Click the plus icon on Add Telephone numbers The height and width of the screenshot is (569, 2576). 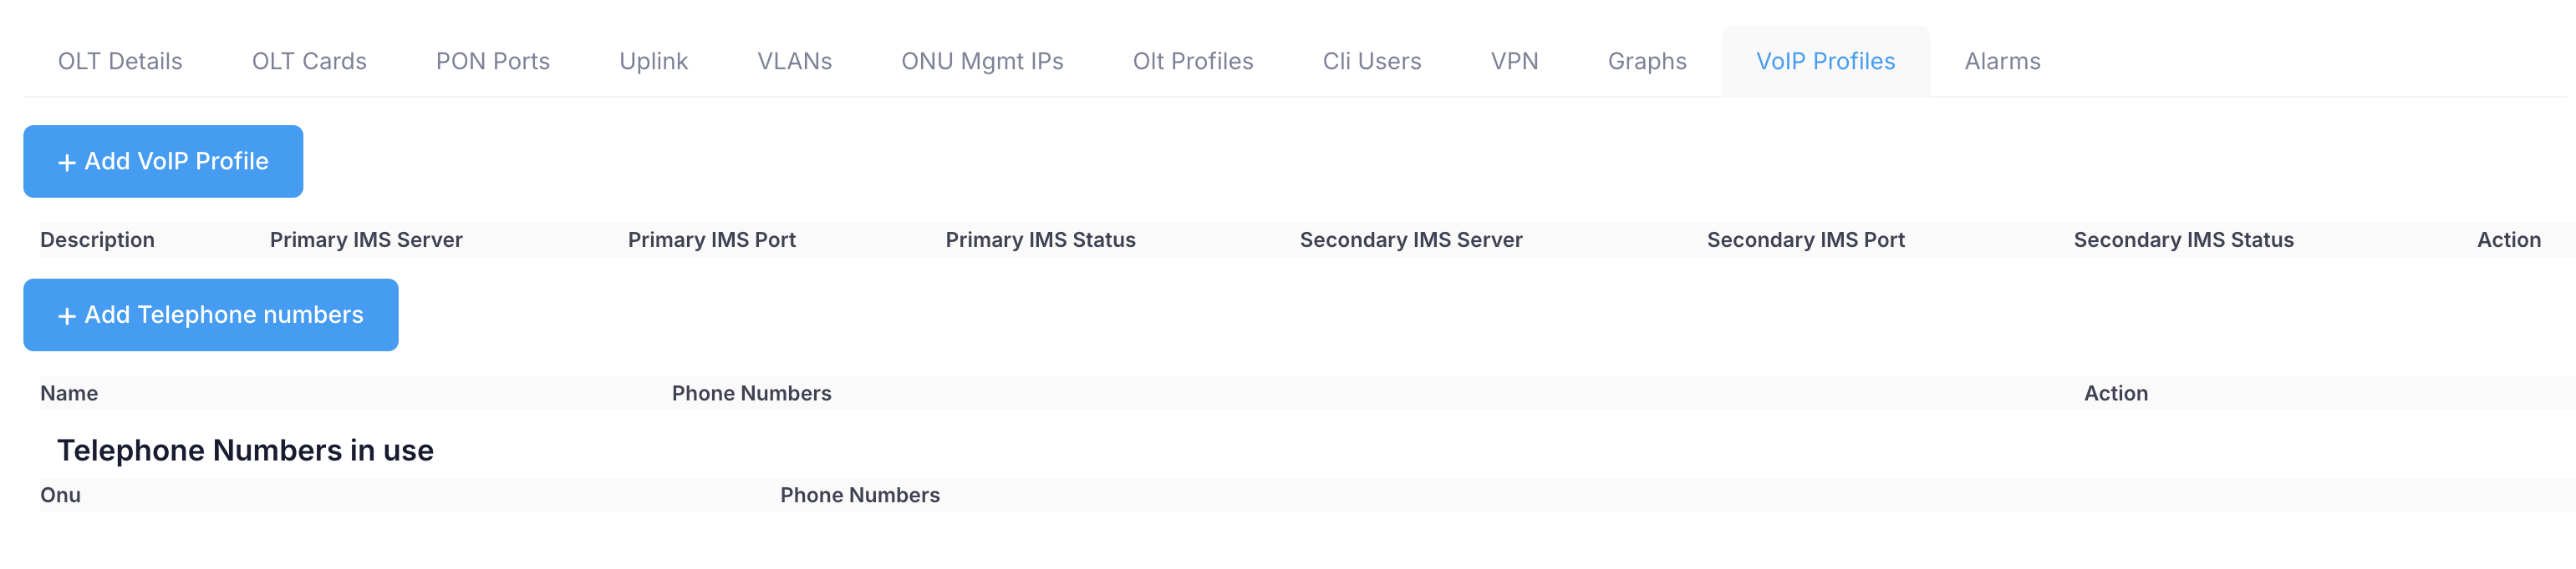(x=67, y=316)
